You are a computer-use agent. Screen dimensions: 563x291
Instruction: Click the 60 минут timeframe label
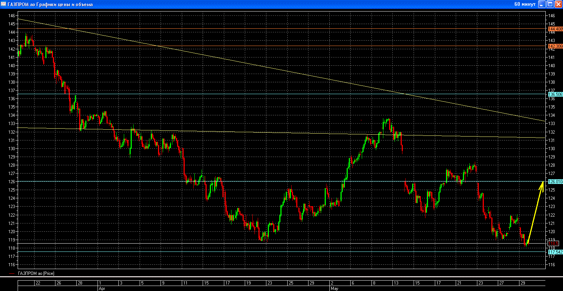coord(525,4)
